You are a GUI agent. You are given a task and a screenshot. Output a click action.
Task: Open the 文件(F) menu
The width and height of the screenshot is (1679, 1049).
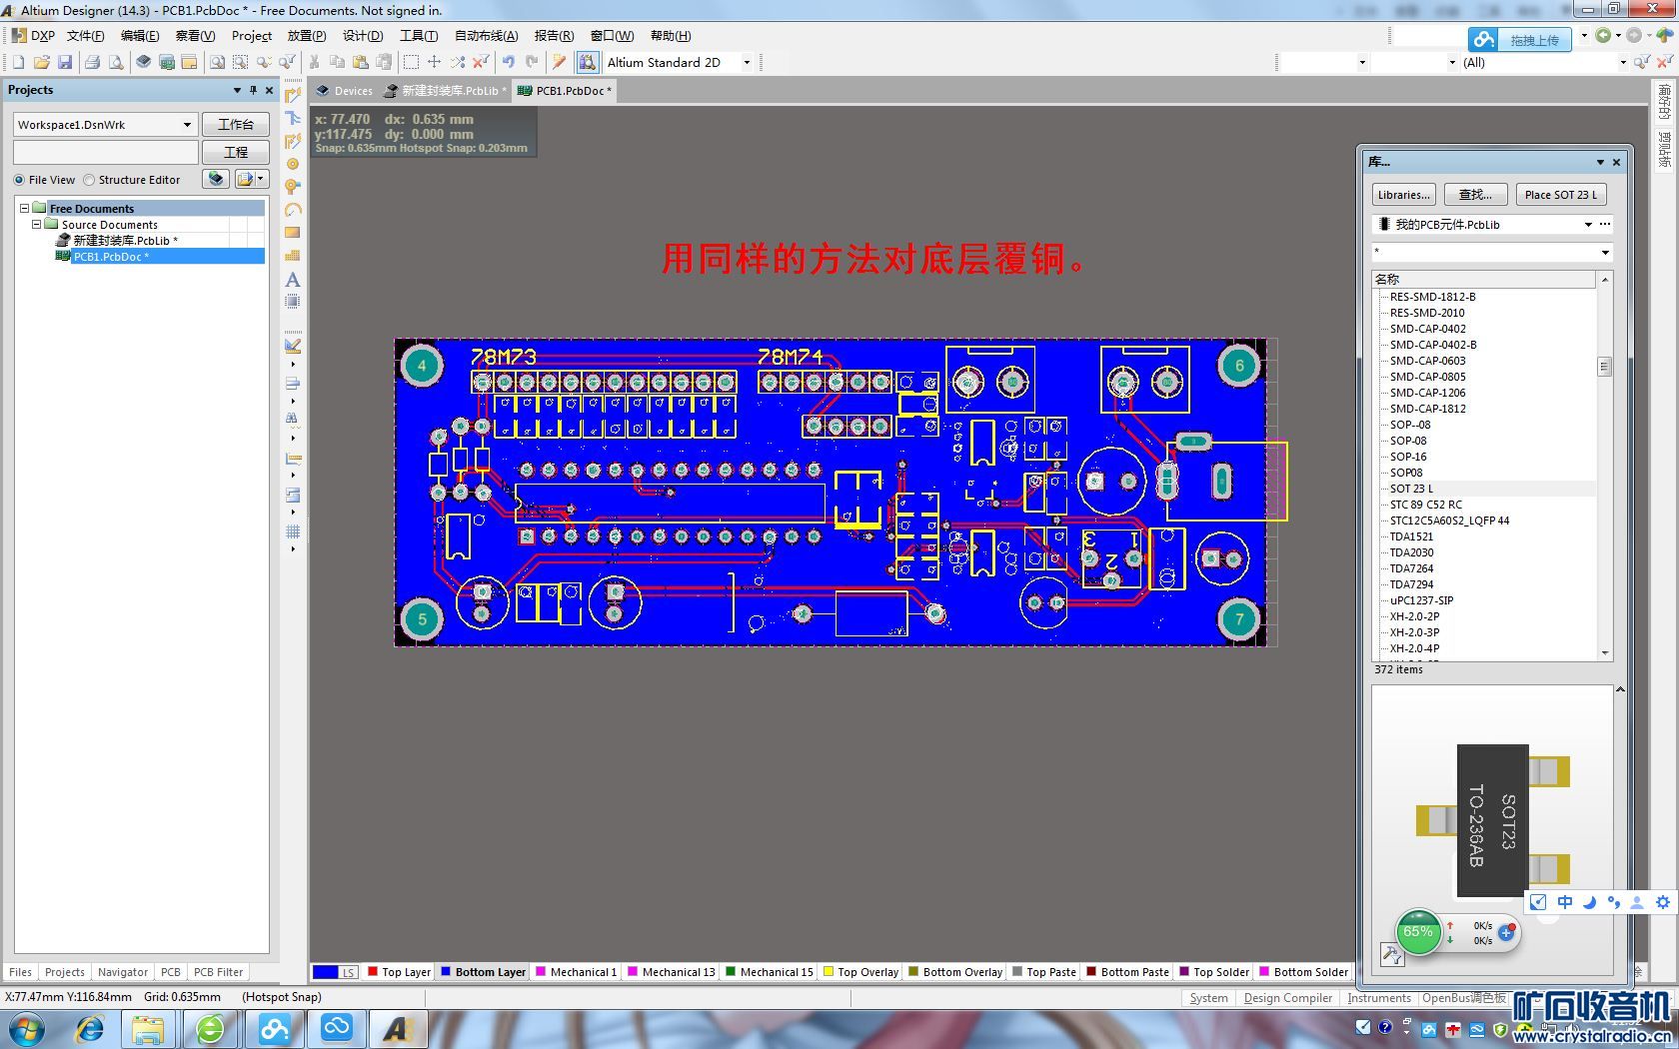pyautogui.click(x=86, y=35)
